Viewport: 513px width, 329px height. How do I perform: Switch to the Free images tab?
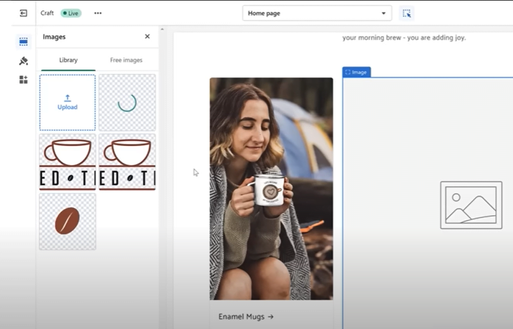[126, 60]
